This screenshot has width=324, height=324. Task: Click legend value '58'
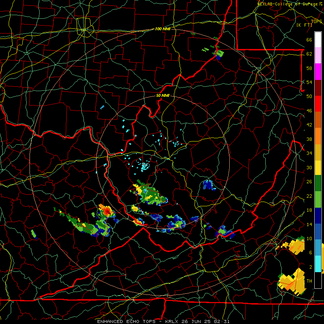coord(309,68)
